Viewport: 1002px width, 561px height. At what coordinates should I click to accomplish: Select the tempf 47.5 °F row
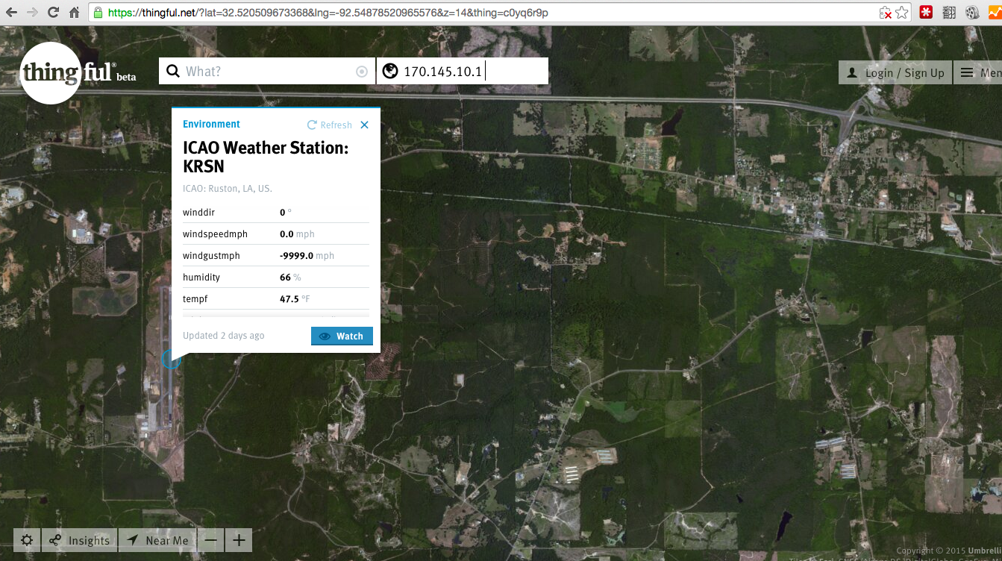276,299
